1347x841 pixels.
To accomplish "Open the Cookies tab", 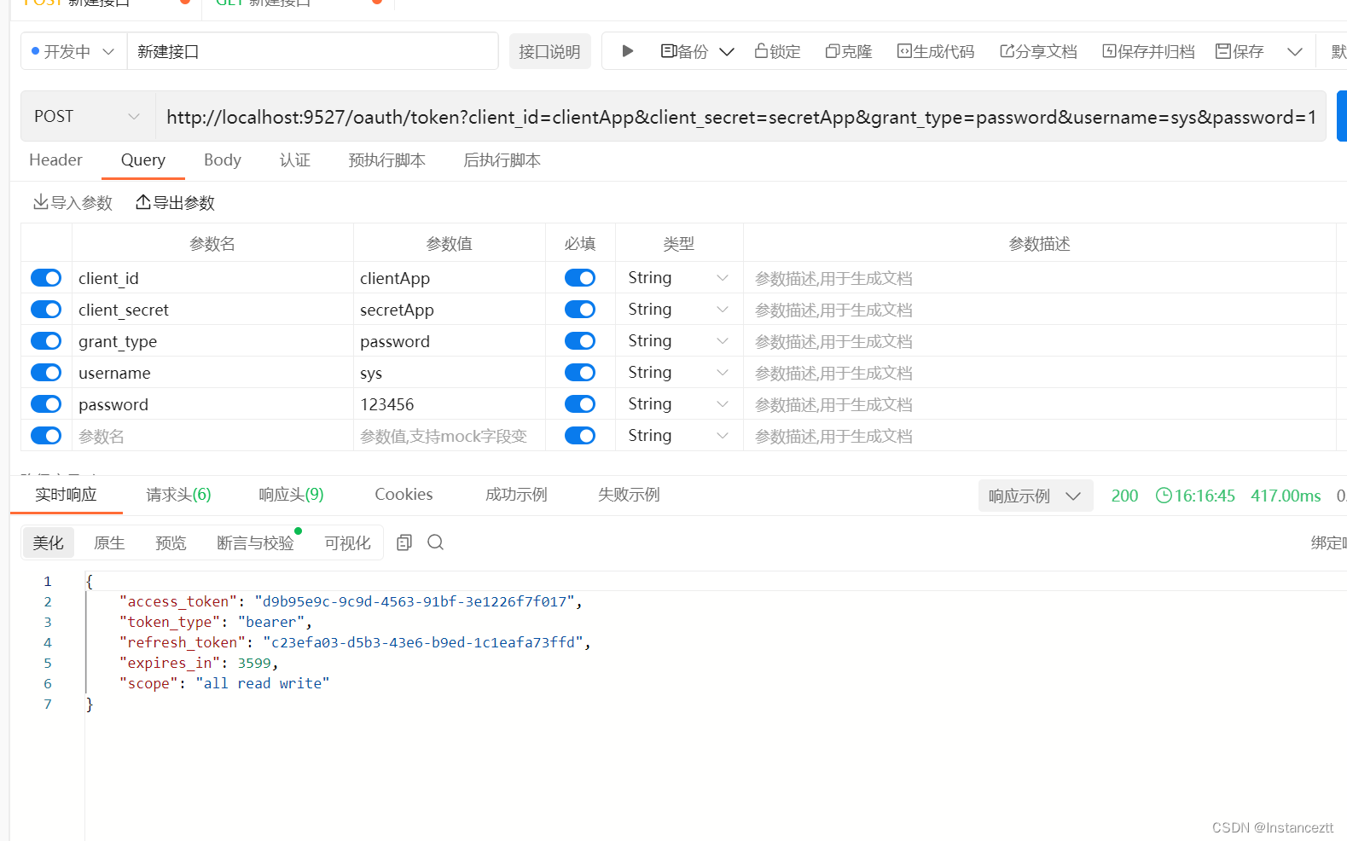I will (404, 495).
